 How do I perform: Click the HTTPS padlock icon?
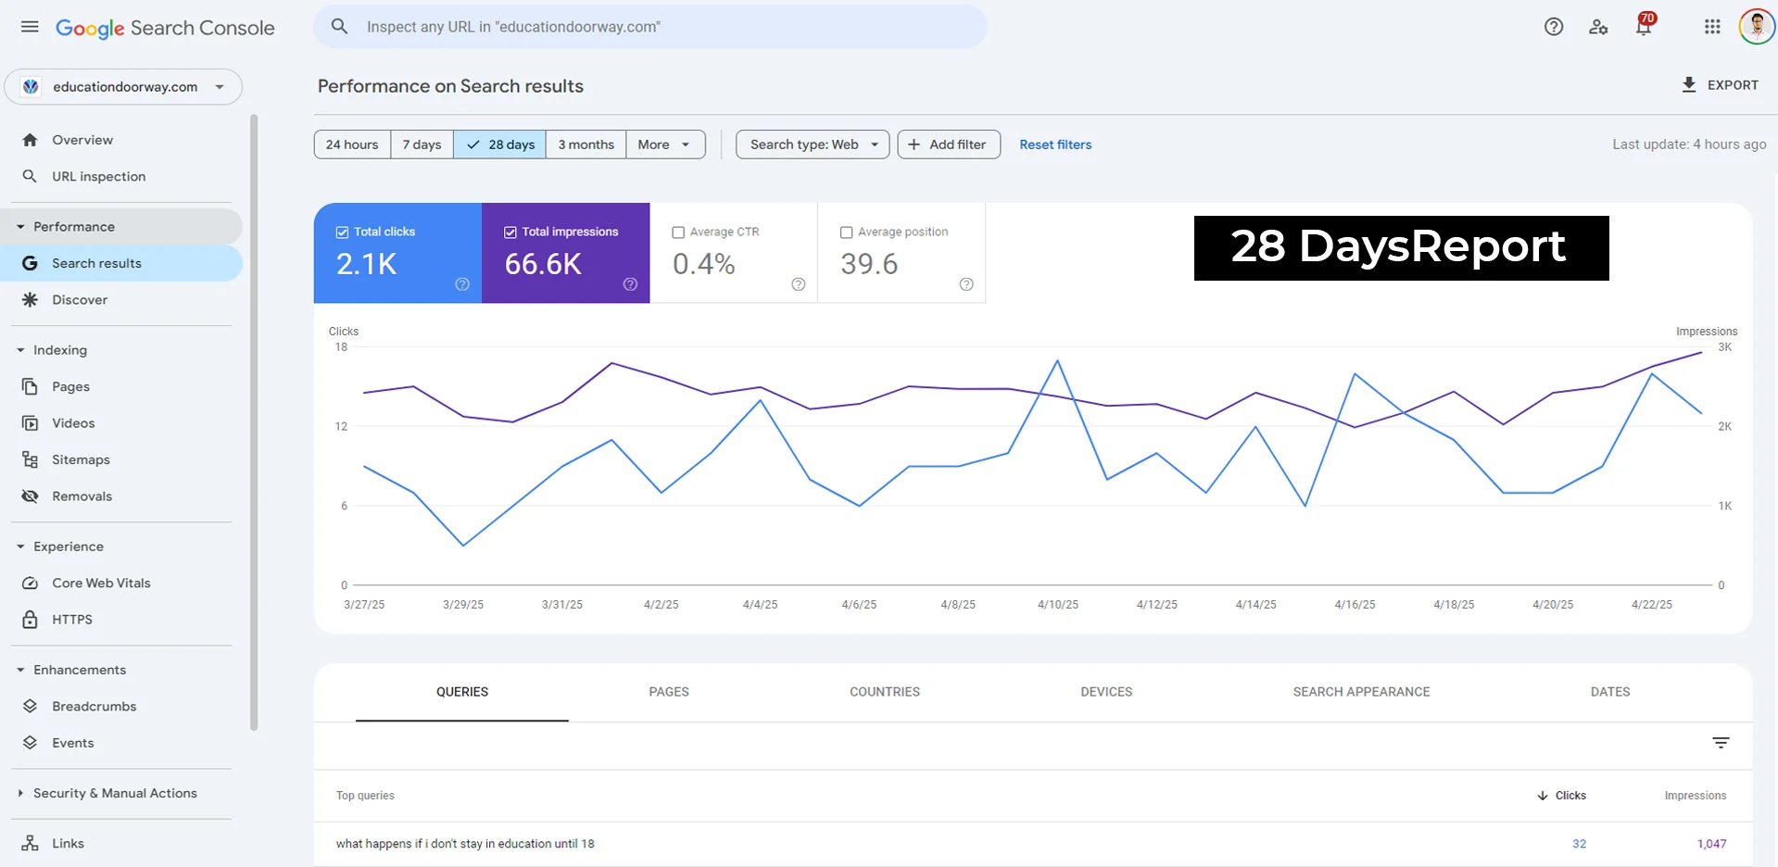pyautogui.click(x=30, y=620)
